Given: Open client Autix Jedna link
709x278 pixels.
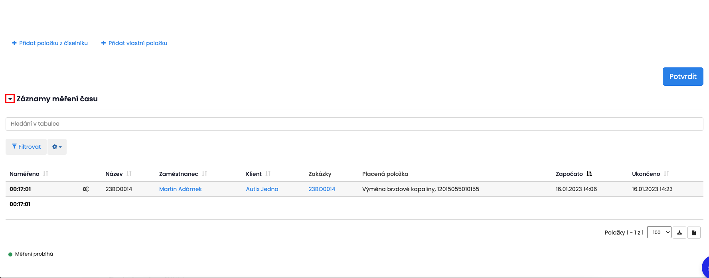Looking at the screenshot, I should pyautogui.click(x=262, y=189).
